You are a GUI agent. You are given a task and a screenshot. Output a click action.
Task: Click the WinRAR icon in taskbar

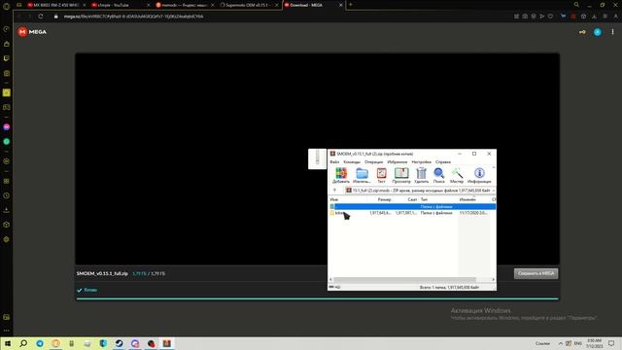tap(166, 343)
